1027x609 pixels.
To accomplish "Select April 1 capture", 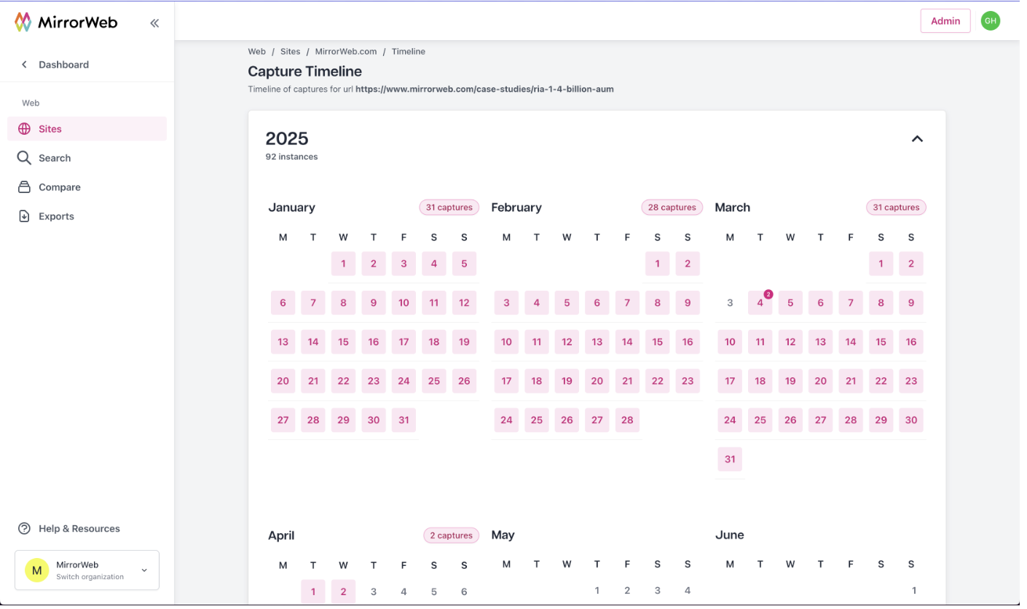I will (x=313, y=592).
